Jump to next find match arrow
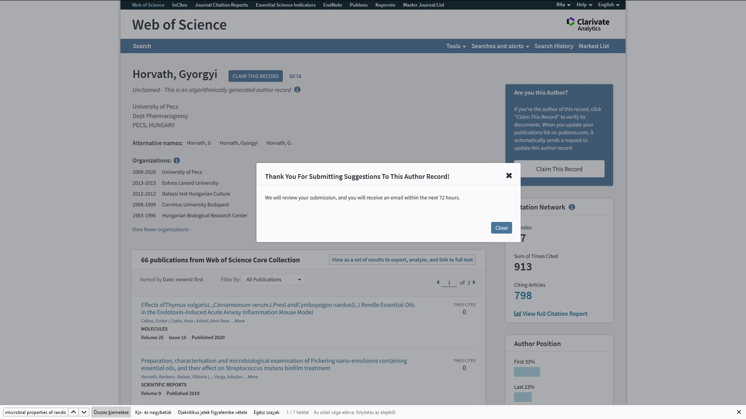The image size is (746, 419). (84, 412)
